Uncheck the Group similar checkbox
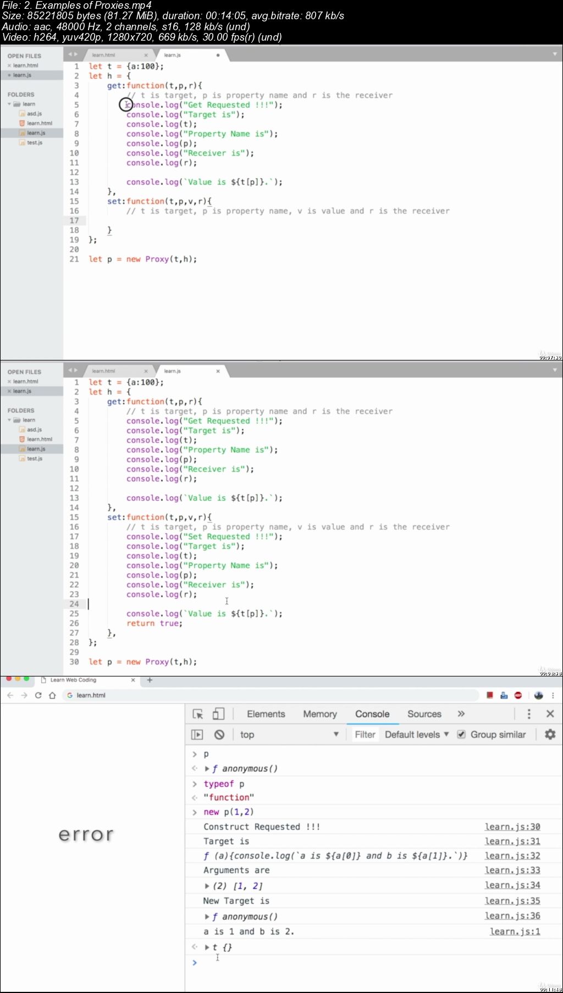The width and height of the screenshot is (563, 993). [x=462, y=734]
